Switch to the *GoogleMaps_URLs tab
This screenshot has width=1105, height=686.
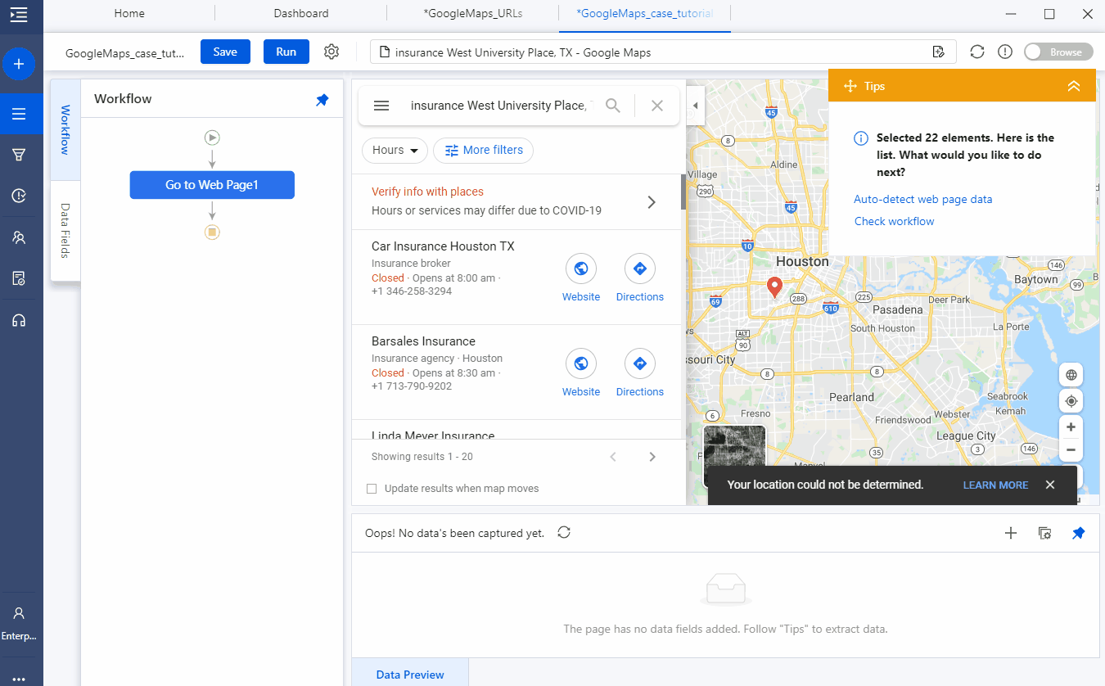pyautogui.click(x=473, y=13)
